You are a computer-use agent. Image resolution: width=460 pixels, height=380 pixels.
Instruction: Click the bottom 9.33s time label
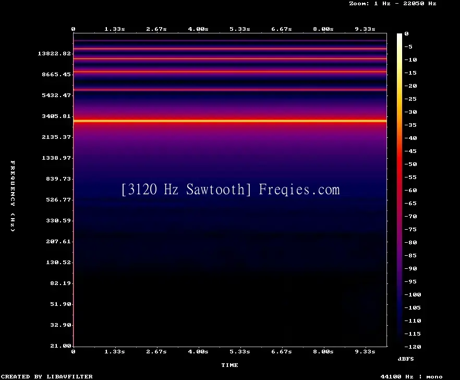coord(365,351)
